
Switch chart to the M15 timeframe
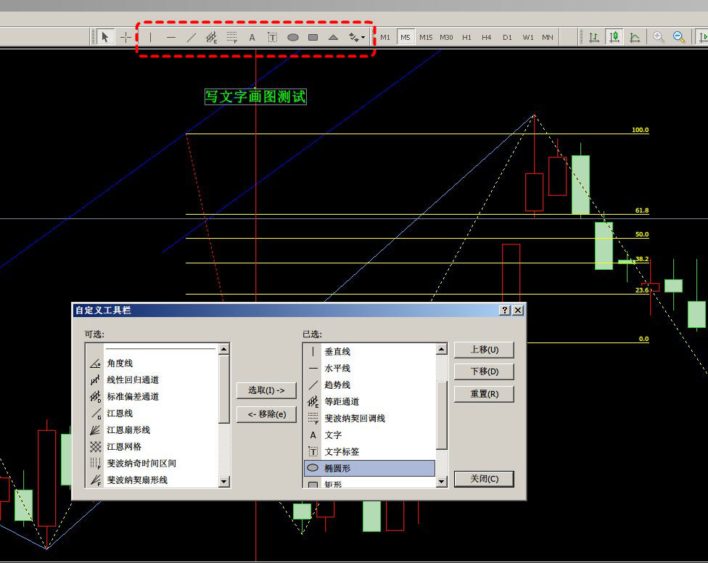click(426, 38)
